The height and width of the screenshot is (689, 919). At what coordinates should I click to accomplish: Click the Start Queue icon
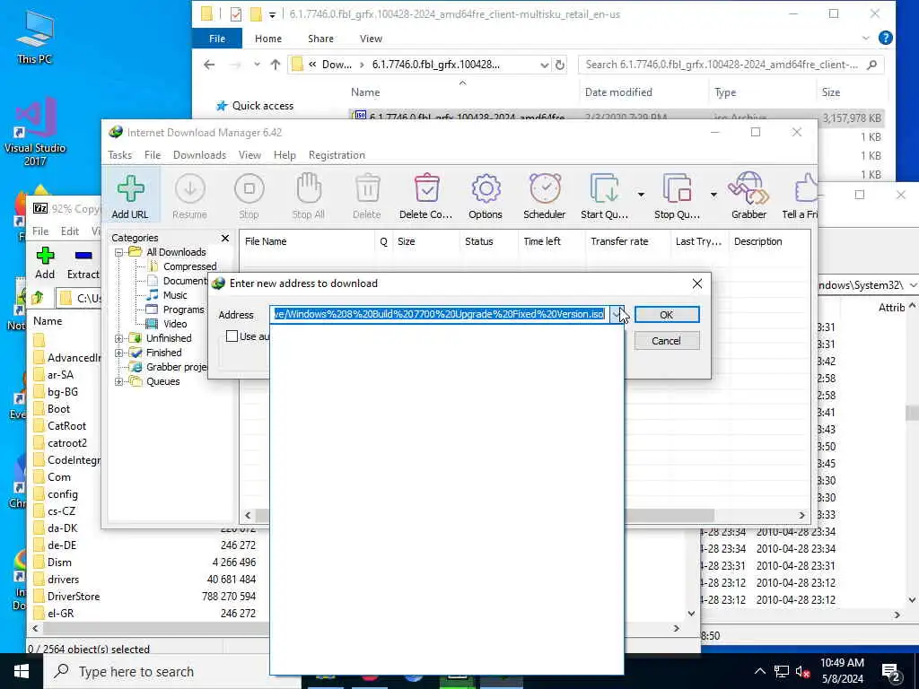(x=604, y=196)
